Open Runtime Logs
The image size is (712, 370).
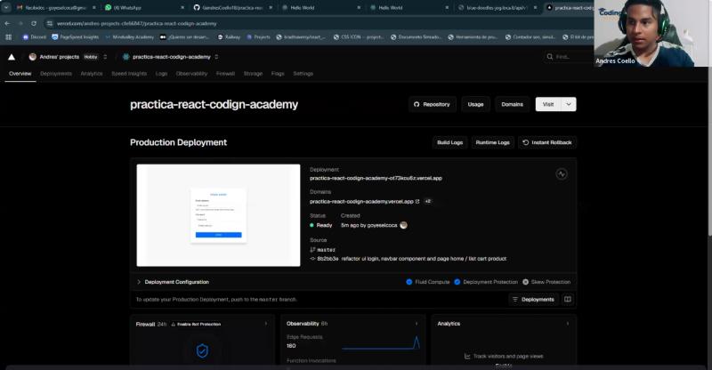[492, 142]
